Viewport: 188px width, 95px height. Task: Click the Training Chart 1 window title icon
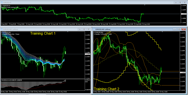[2, 29]
